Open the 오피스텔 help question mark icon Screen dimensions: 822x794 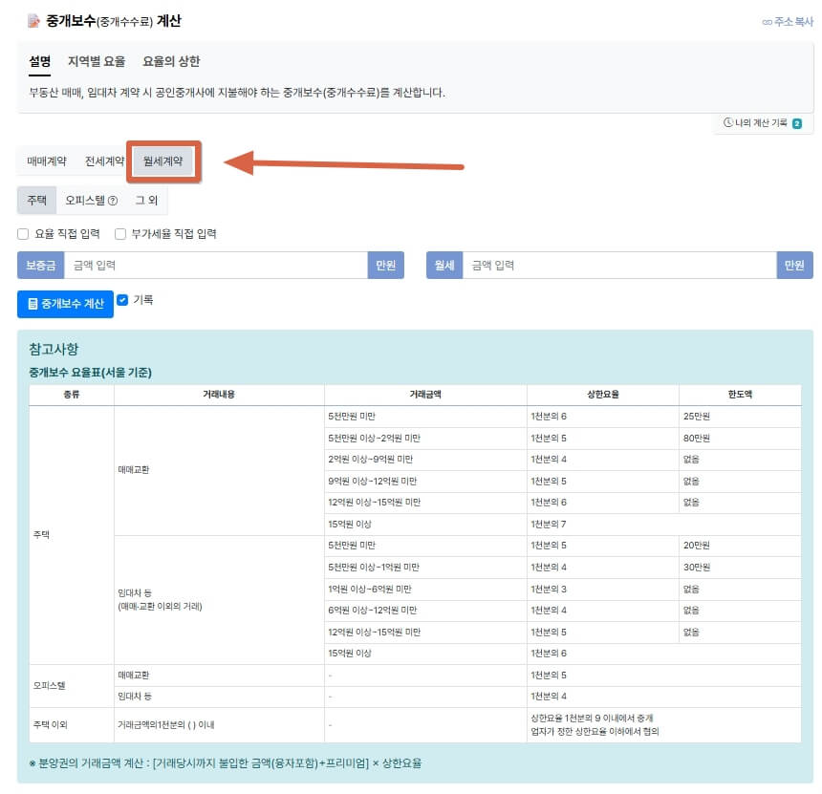[113, 201]
